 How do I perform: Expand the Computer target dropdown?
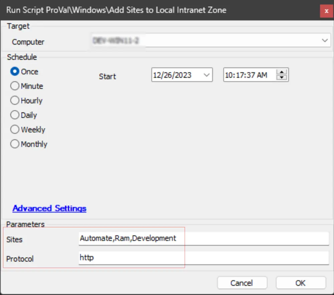click(x=325, y=40)
